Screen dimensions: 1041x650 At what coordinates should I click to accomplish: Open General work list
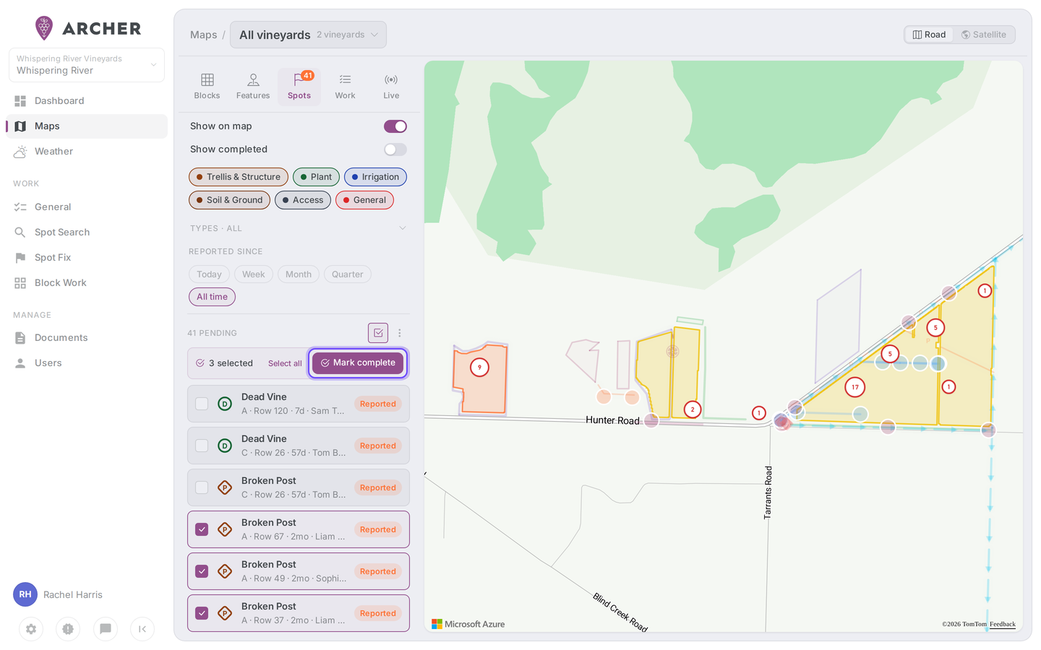pyautogui.click(x=87, y=207)
